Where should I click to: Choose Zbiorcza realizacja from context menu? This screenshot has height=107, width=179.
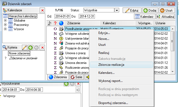122,65
